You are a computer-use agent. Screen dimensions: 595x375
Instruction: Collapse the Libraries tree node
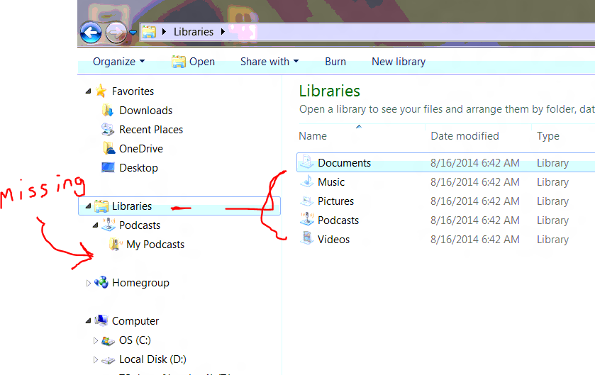point(88,206)
